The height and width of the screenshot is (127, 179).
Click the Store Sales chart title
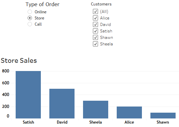[x=19, y=60]
